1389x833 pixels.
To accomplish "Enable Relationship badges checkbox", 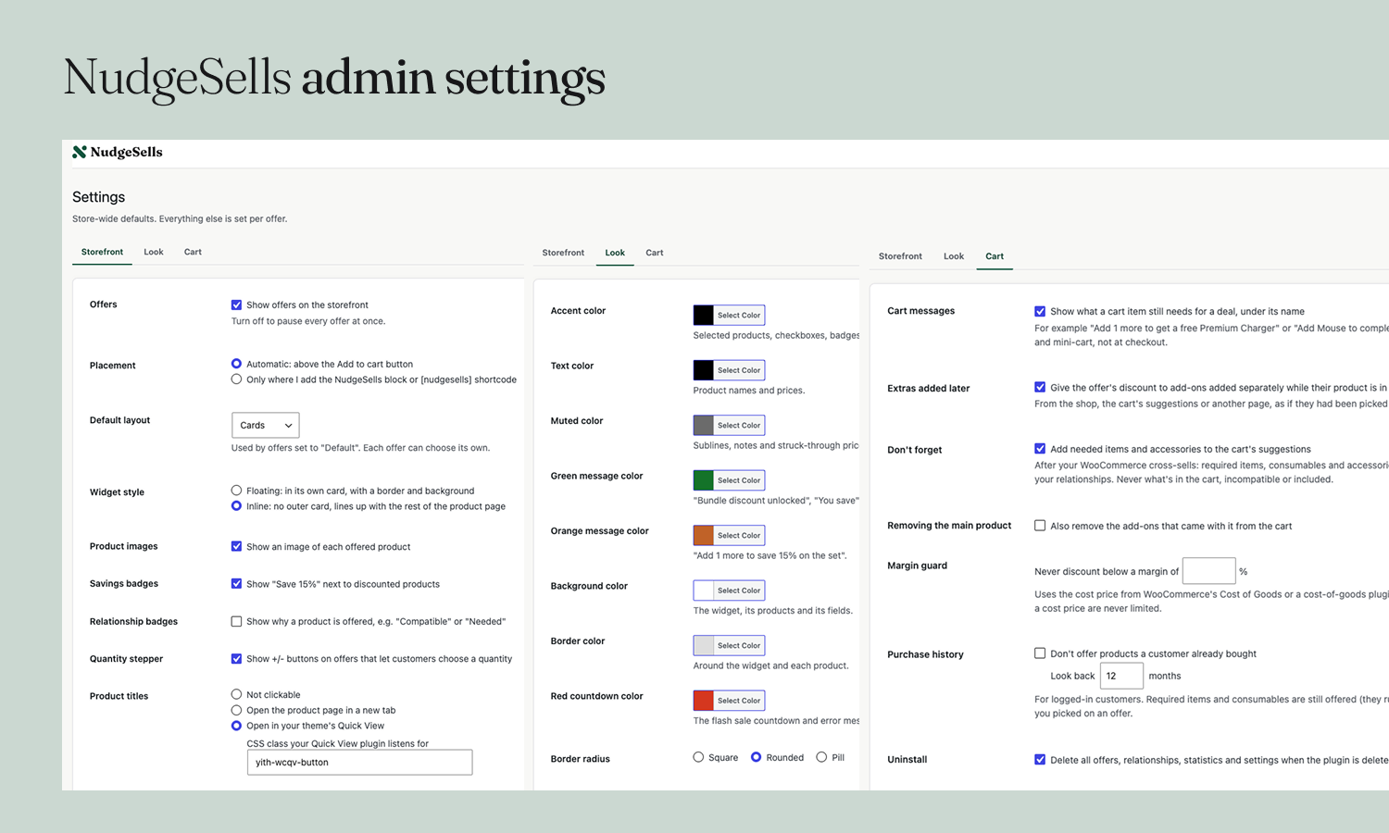I will pos(237,621).
